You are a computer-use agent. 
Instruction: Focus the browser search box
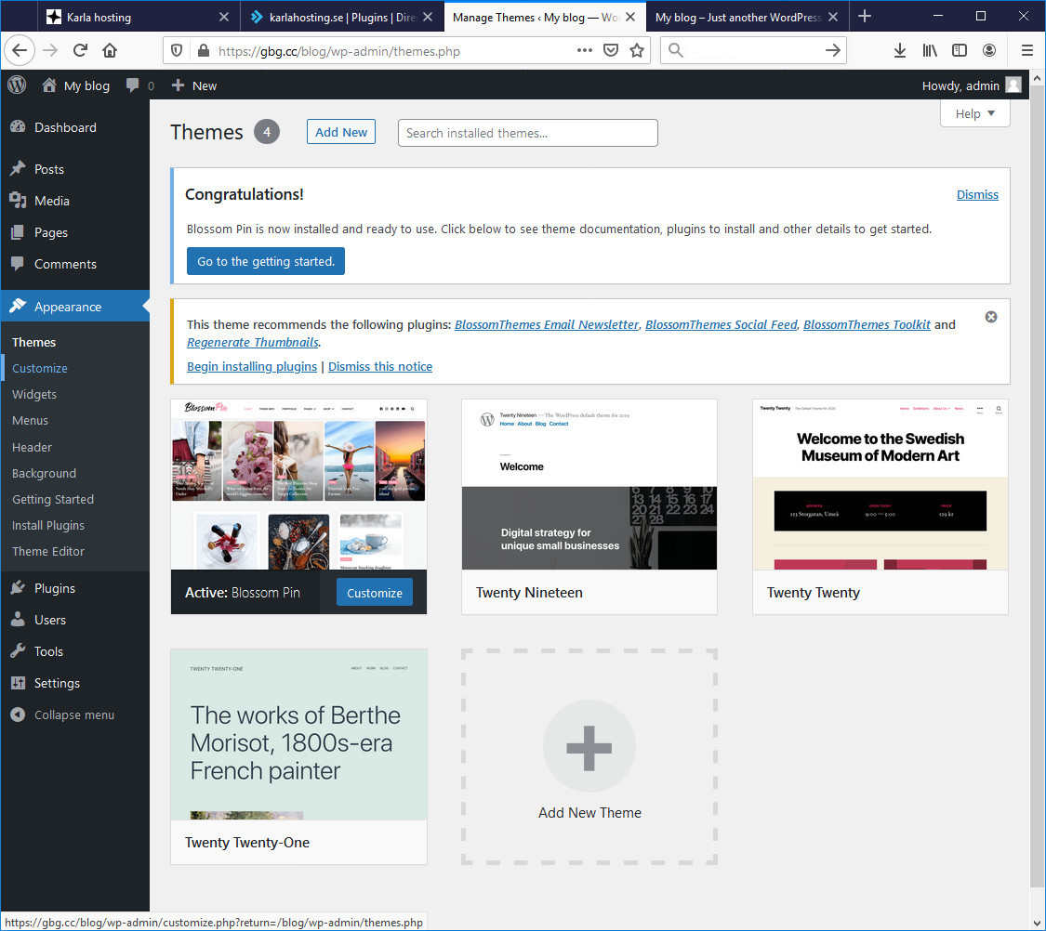point(753,51)
